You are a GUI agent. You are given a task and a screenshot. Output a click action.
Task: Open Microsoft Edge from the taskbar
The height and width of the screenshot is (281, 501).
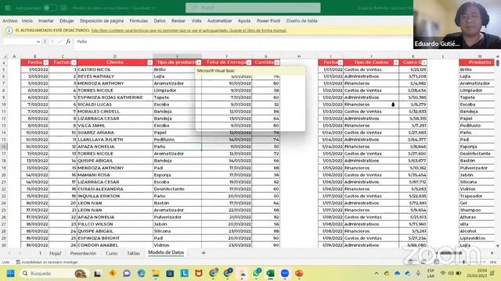coord(141,273)
